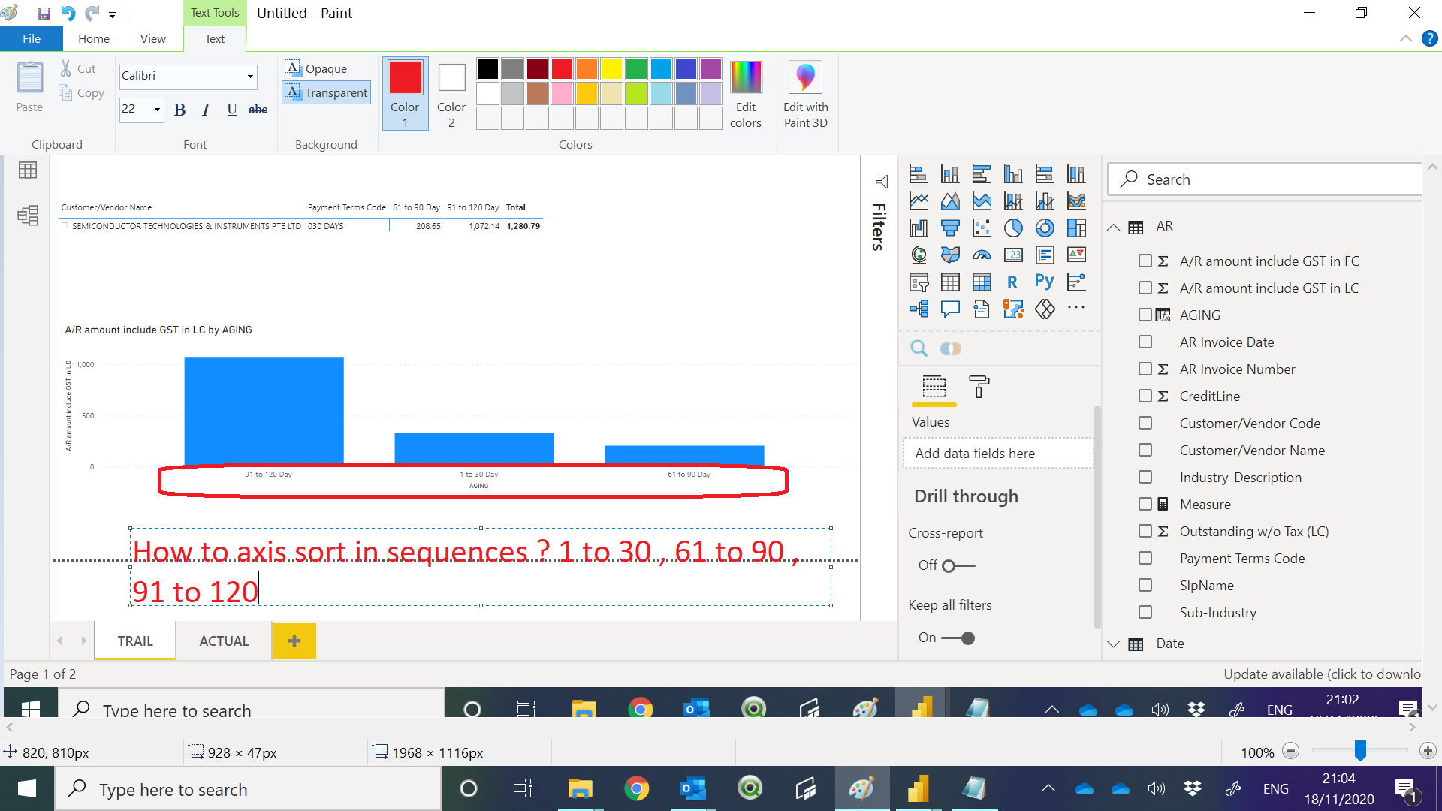
Task: Check Payment Terms Code field checkbox
Action: [x=1145, y=558]
